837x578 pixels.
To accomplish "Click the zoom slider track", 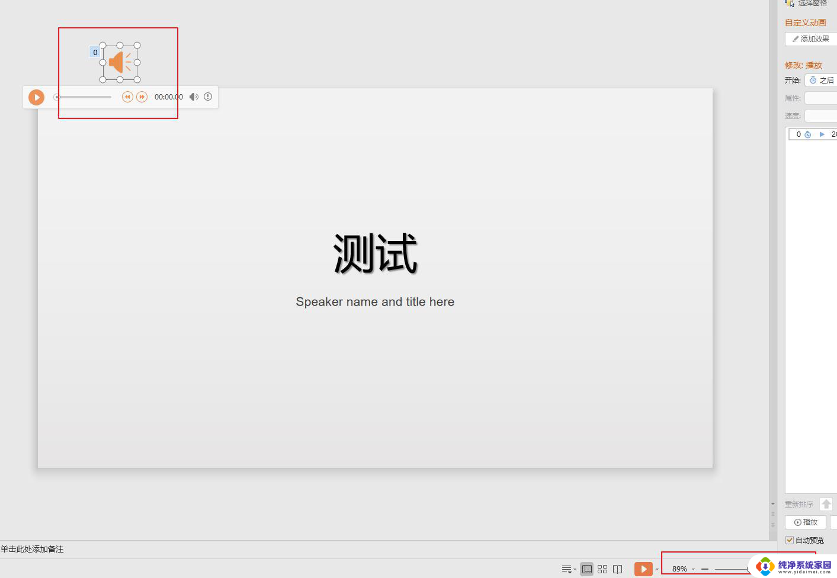I will click(731, 569).
